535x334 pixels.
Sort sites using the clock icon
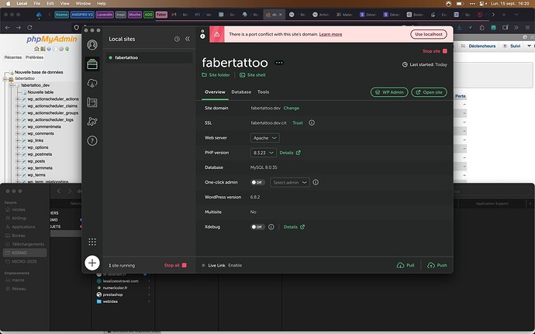pos(177,39)
